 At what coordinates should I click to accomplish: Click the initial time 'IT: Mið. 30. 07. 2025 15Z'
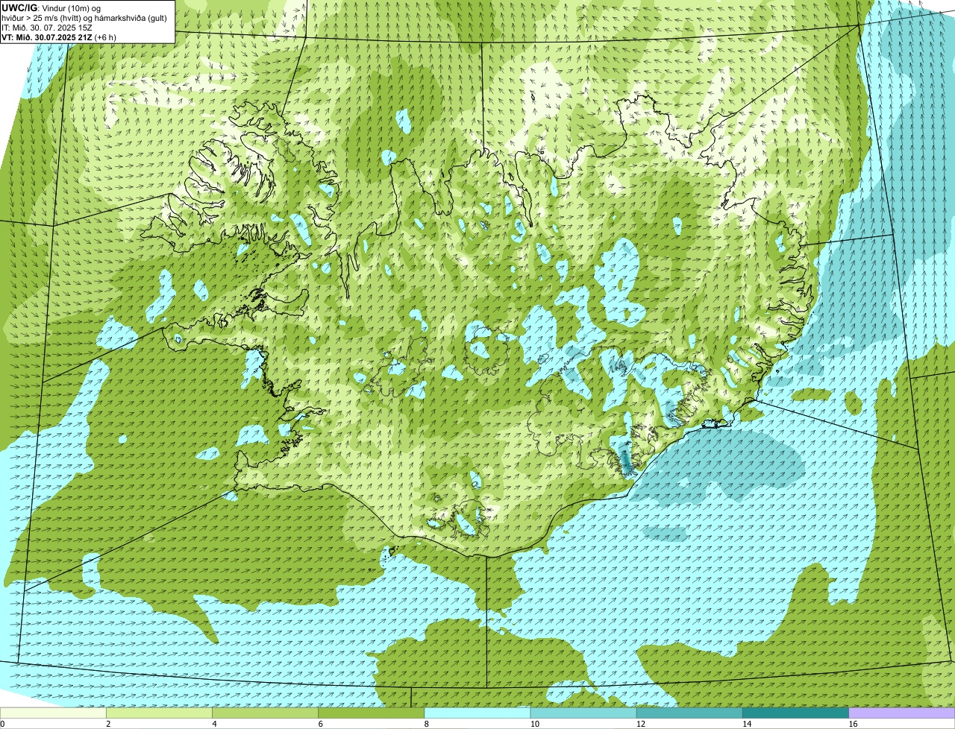click(x=48, y=27)
